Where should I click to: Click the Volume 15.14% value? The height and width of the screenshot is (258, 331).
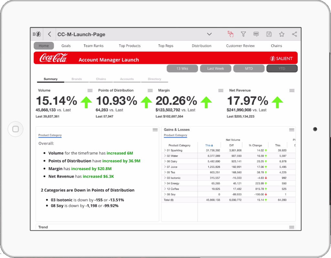(56, 101)
